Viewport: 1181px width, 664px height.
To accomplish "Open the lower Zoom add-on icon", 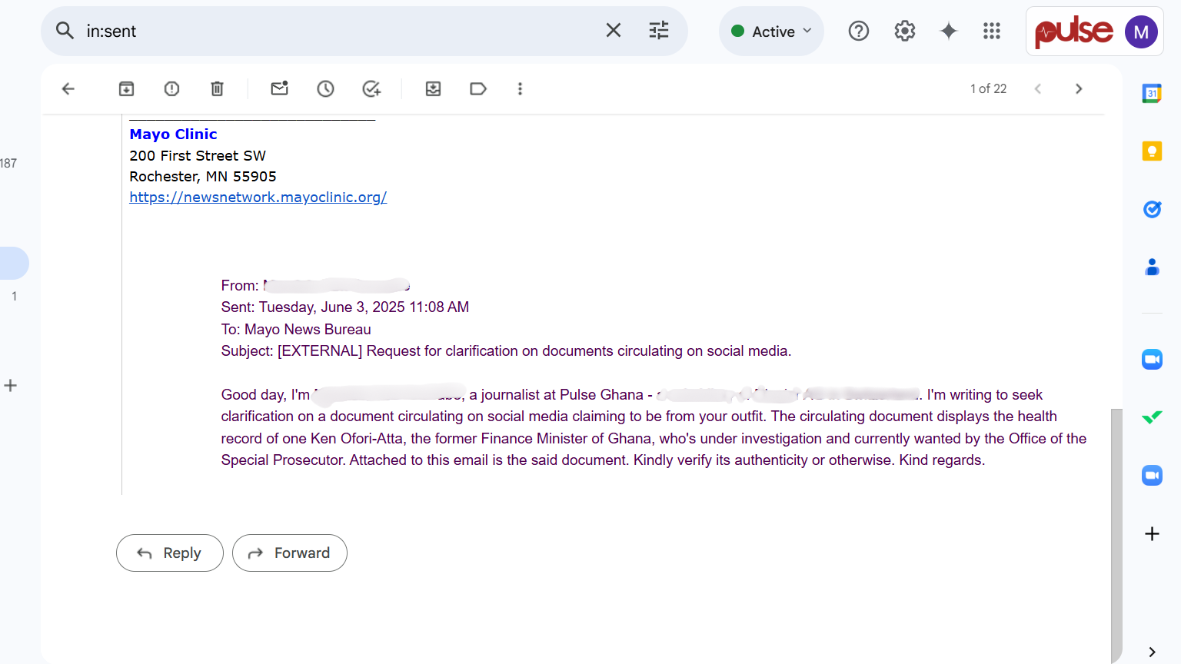I will point(1152,476).
